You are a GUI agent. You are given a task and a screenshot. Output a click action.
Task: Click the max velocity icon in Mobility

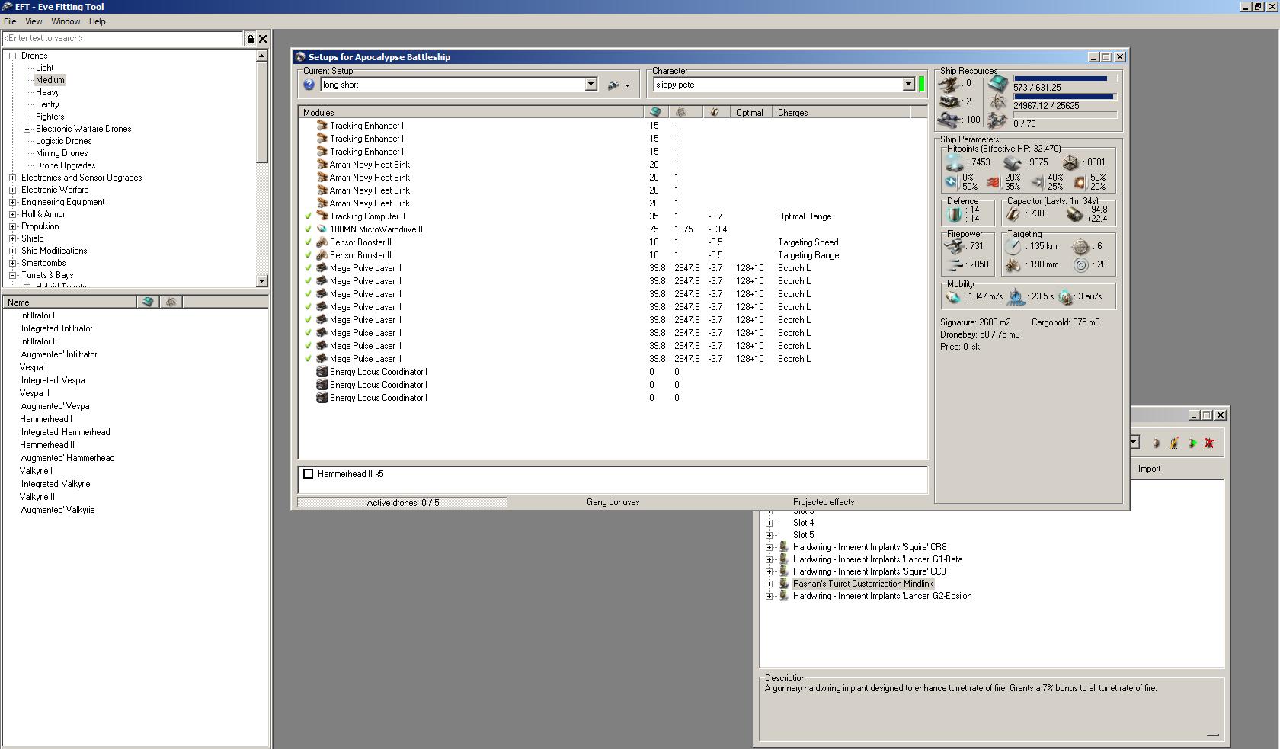(x=953, y=296)
